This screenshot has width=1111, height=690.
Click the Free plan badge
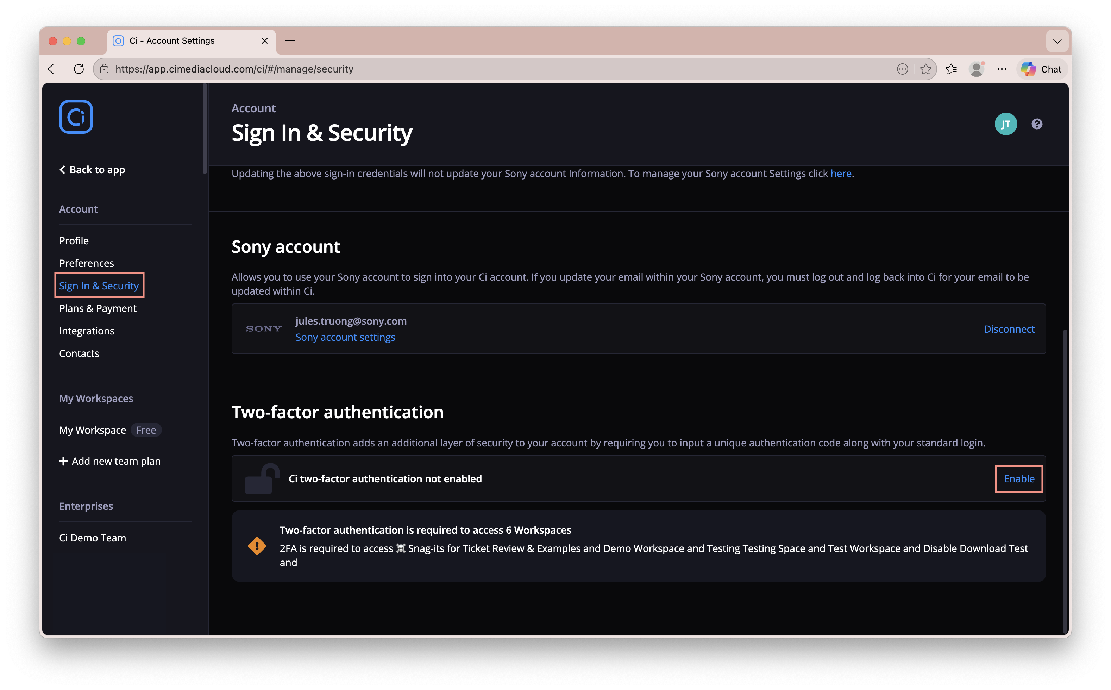pos(146,430)
